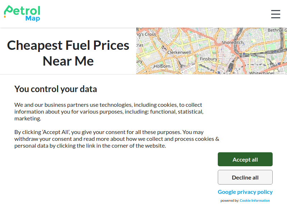Accept all cookies
Viewport: 287px width, 215px height.
[245, 159]
